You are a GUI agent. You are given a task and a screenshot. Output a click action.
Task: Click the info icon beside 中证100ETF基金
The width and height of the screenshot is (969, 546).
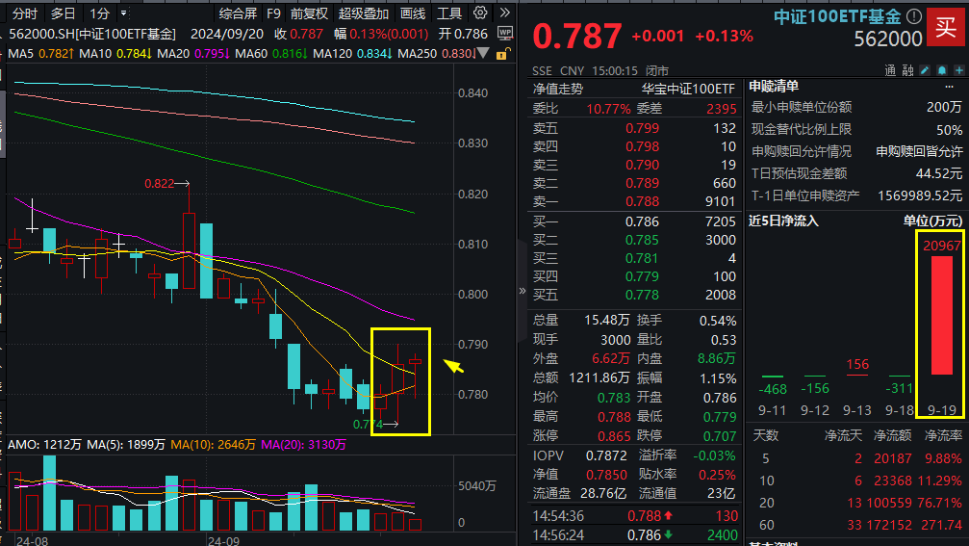(x=913, y=16)
